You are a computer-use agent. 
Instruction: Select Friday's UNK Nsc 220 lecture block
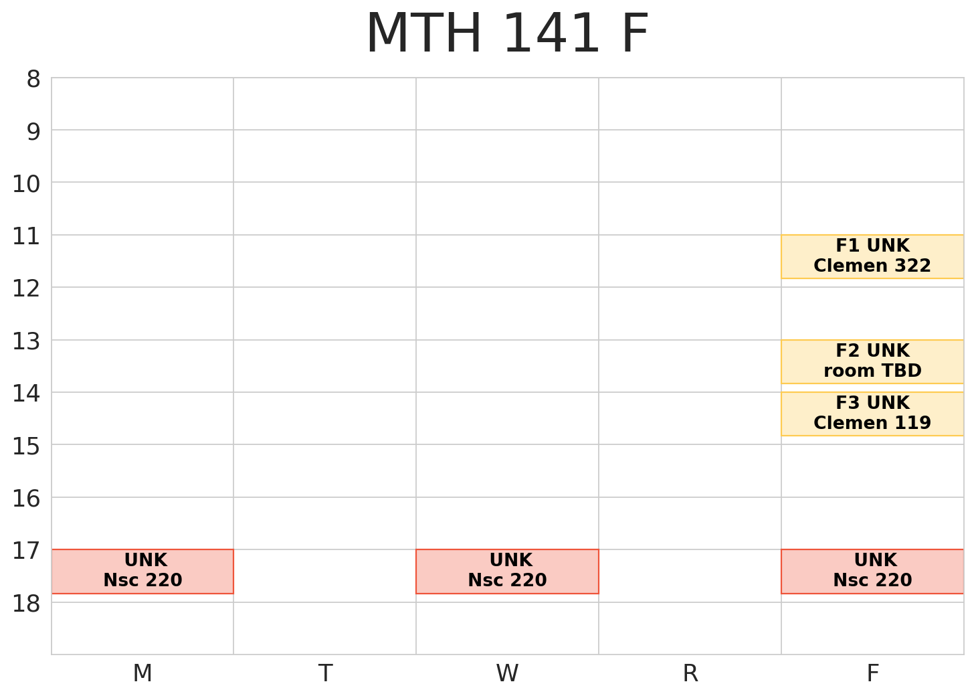coord(872,571)
